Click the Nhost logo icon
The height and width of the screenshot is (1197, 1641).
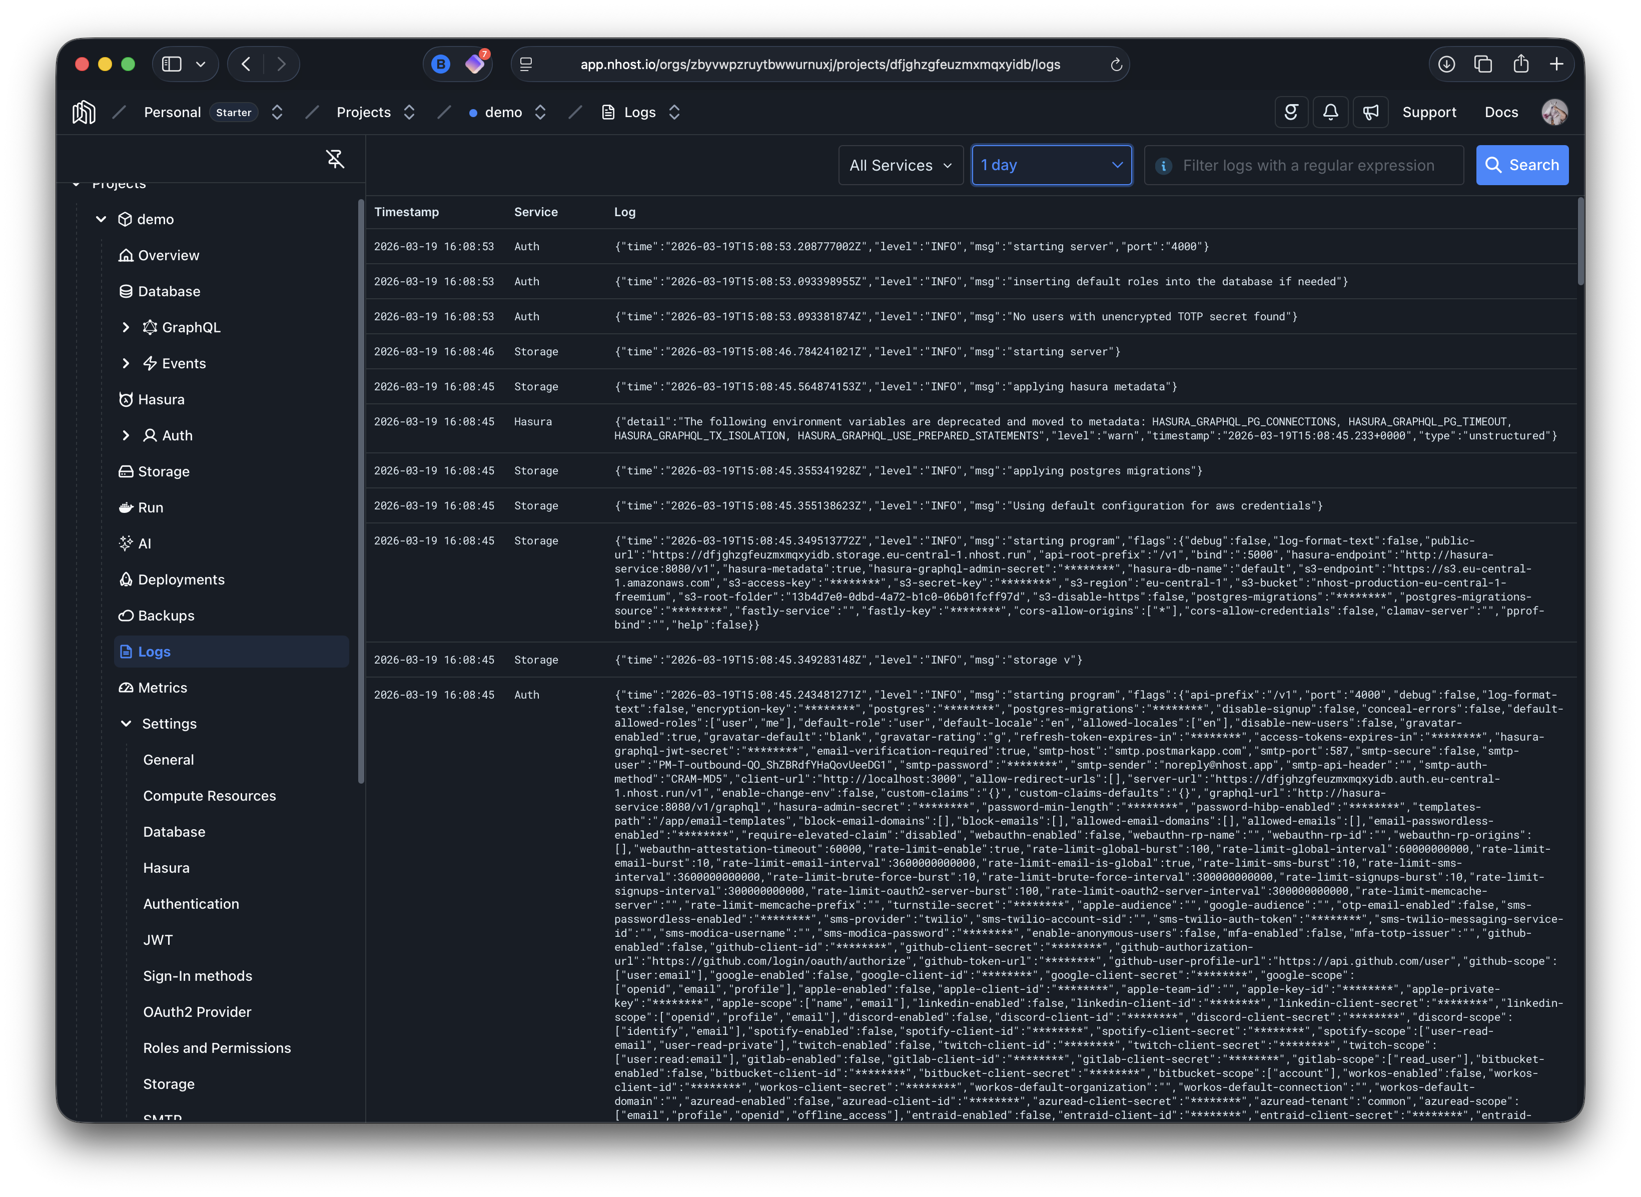pos(84,112)
